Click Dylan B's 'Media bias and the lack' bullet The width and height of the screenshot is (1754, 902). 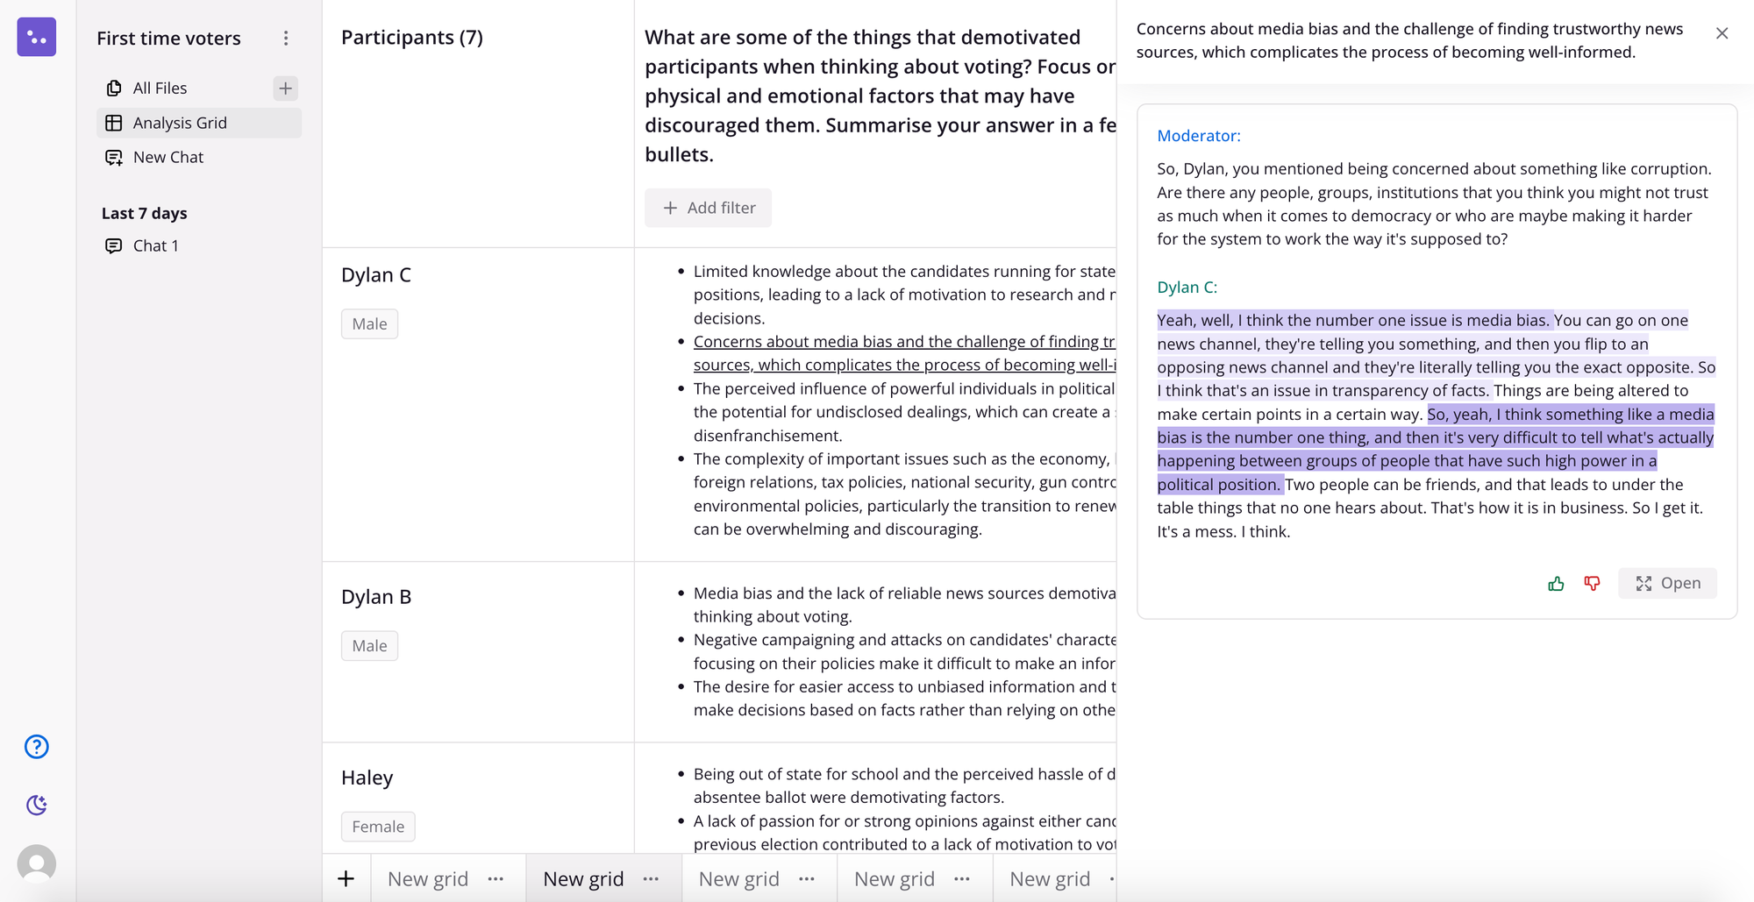point(904,605)
